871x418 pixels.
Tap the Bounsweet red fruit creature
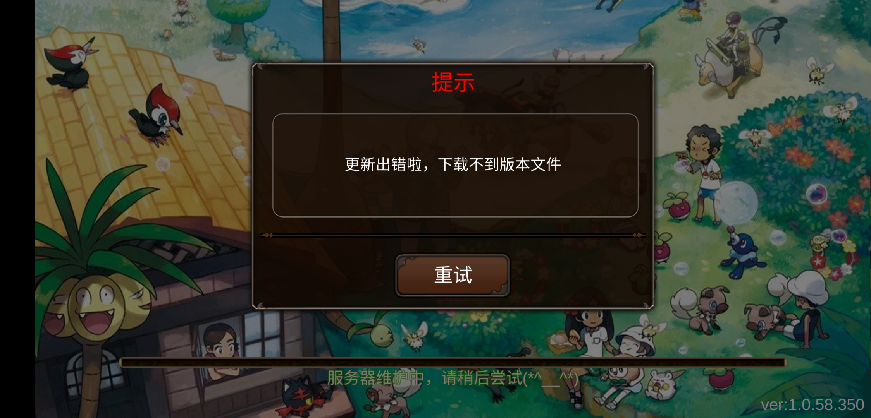point(677,206)
